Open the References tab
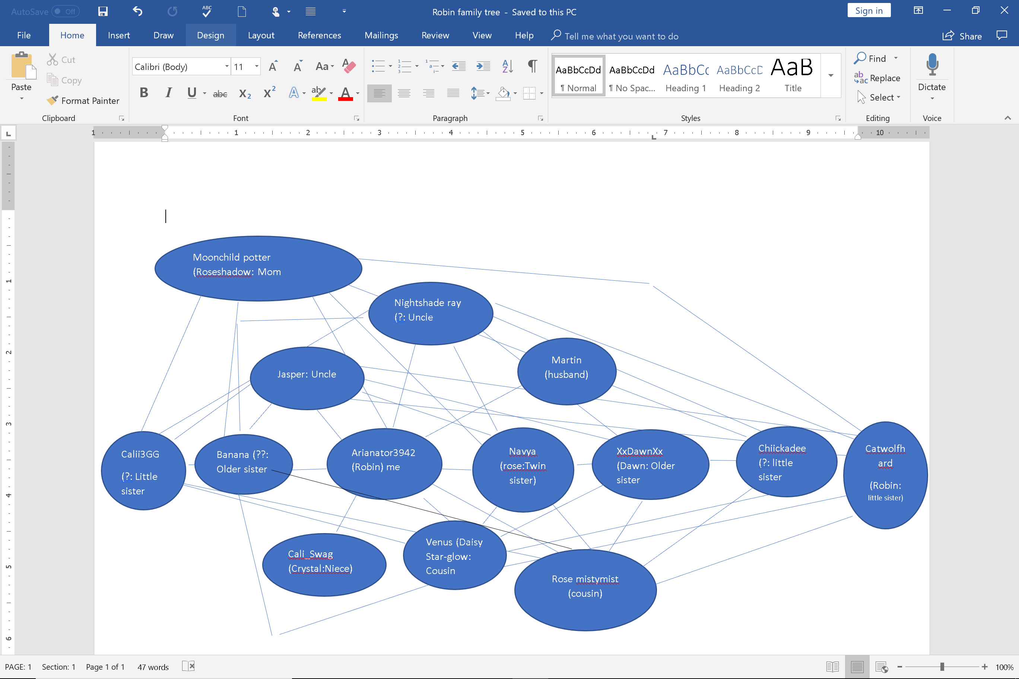 [319, 35]
